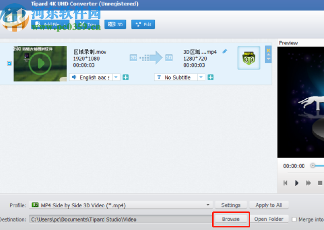Click the pencil rename output icon

[x=224, y=51]
